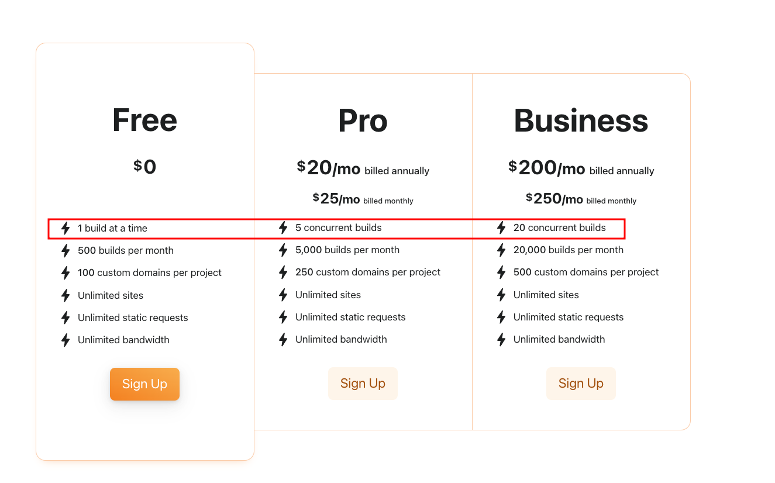This screenshot has height=483, width=775.
Task: Click "Unlimited bandwidth" text in Free plan
Action: pos(123,340)
